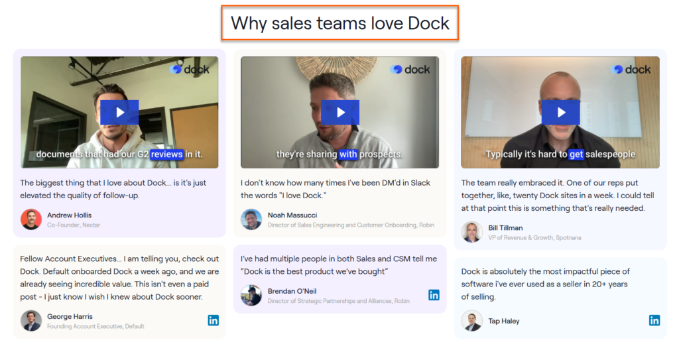Select the name Andrew Hollis

[x=69, y=215]
